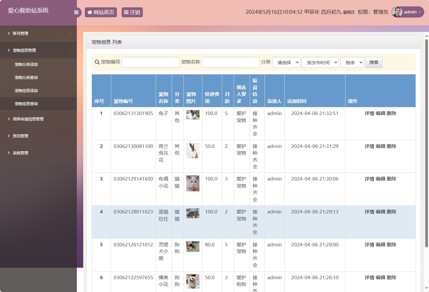Image resolution: width=429 pixels, height=292 pixels.
Task: Click the 搜索 search button
Action: (374, 62)
